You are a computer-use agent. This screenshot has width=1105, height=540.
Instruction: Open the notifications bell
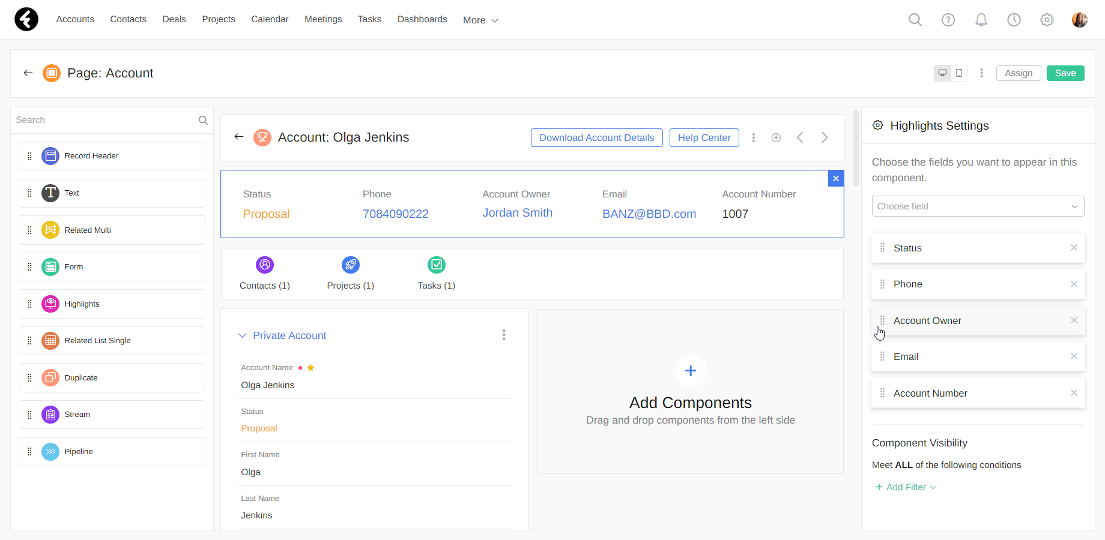(981, 20)
